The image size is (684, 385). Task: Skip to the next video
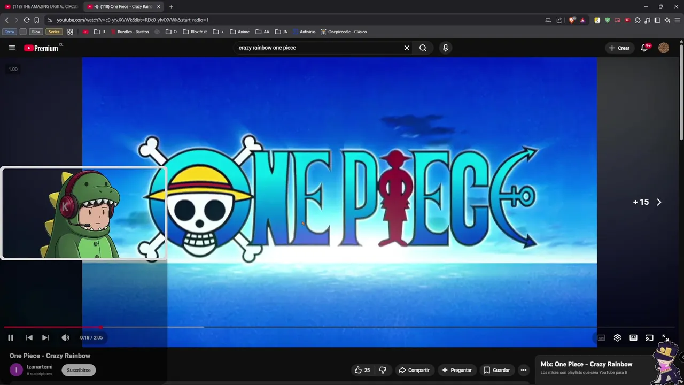pos(45,337)
